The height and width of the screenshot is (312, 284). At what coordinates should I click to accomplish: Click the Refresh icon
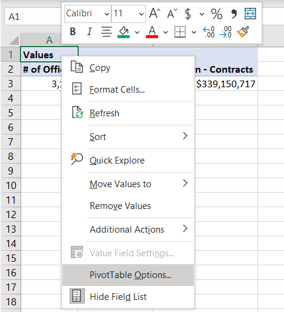pos(78,112)
